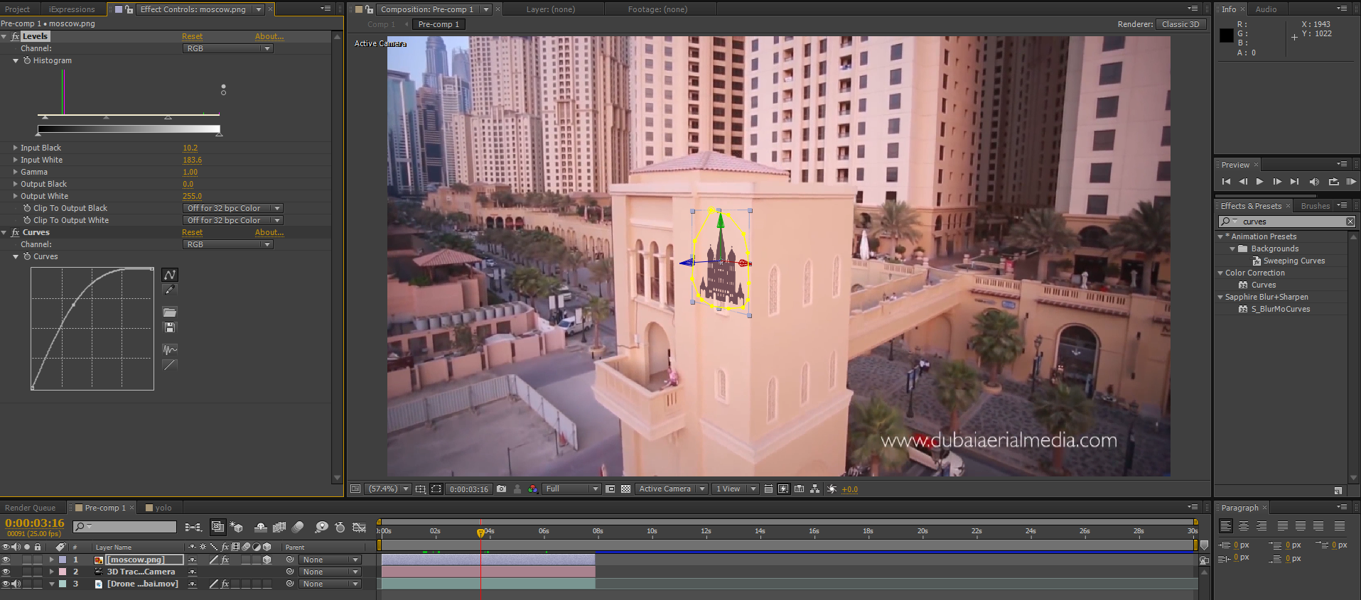Reset exposure with the aperture icon
This screenshot has height=600, width=1361.
point(832,489)
